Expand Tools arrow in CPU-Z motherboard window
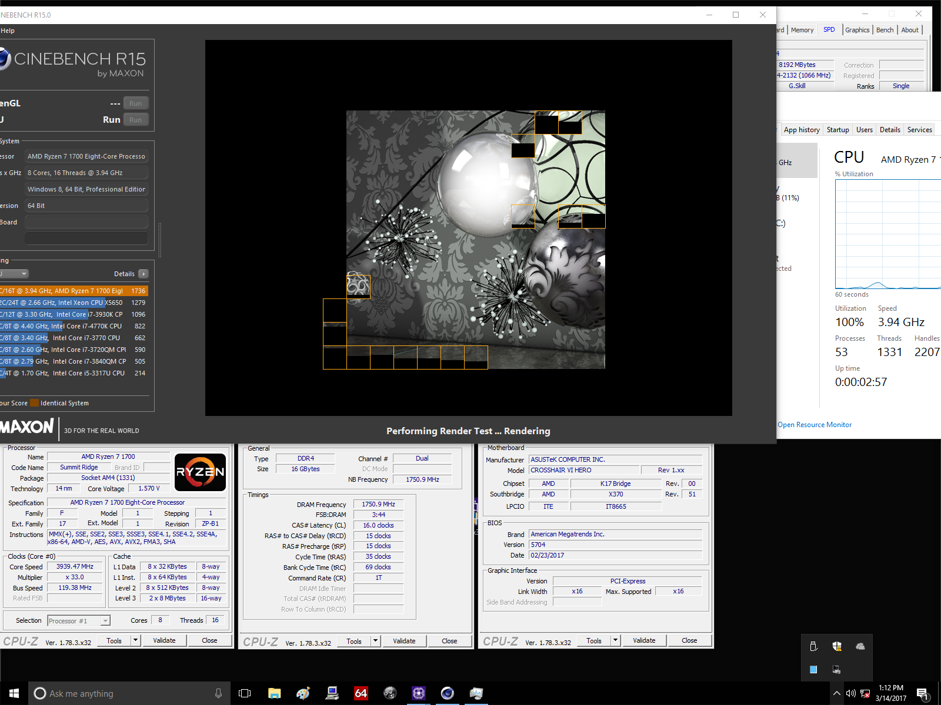941x705 pixels. tap(615, 640)
